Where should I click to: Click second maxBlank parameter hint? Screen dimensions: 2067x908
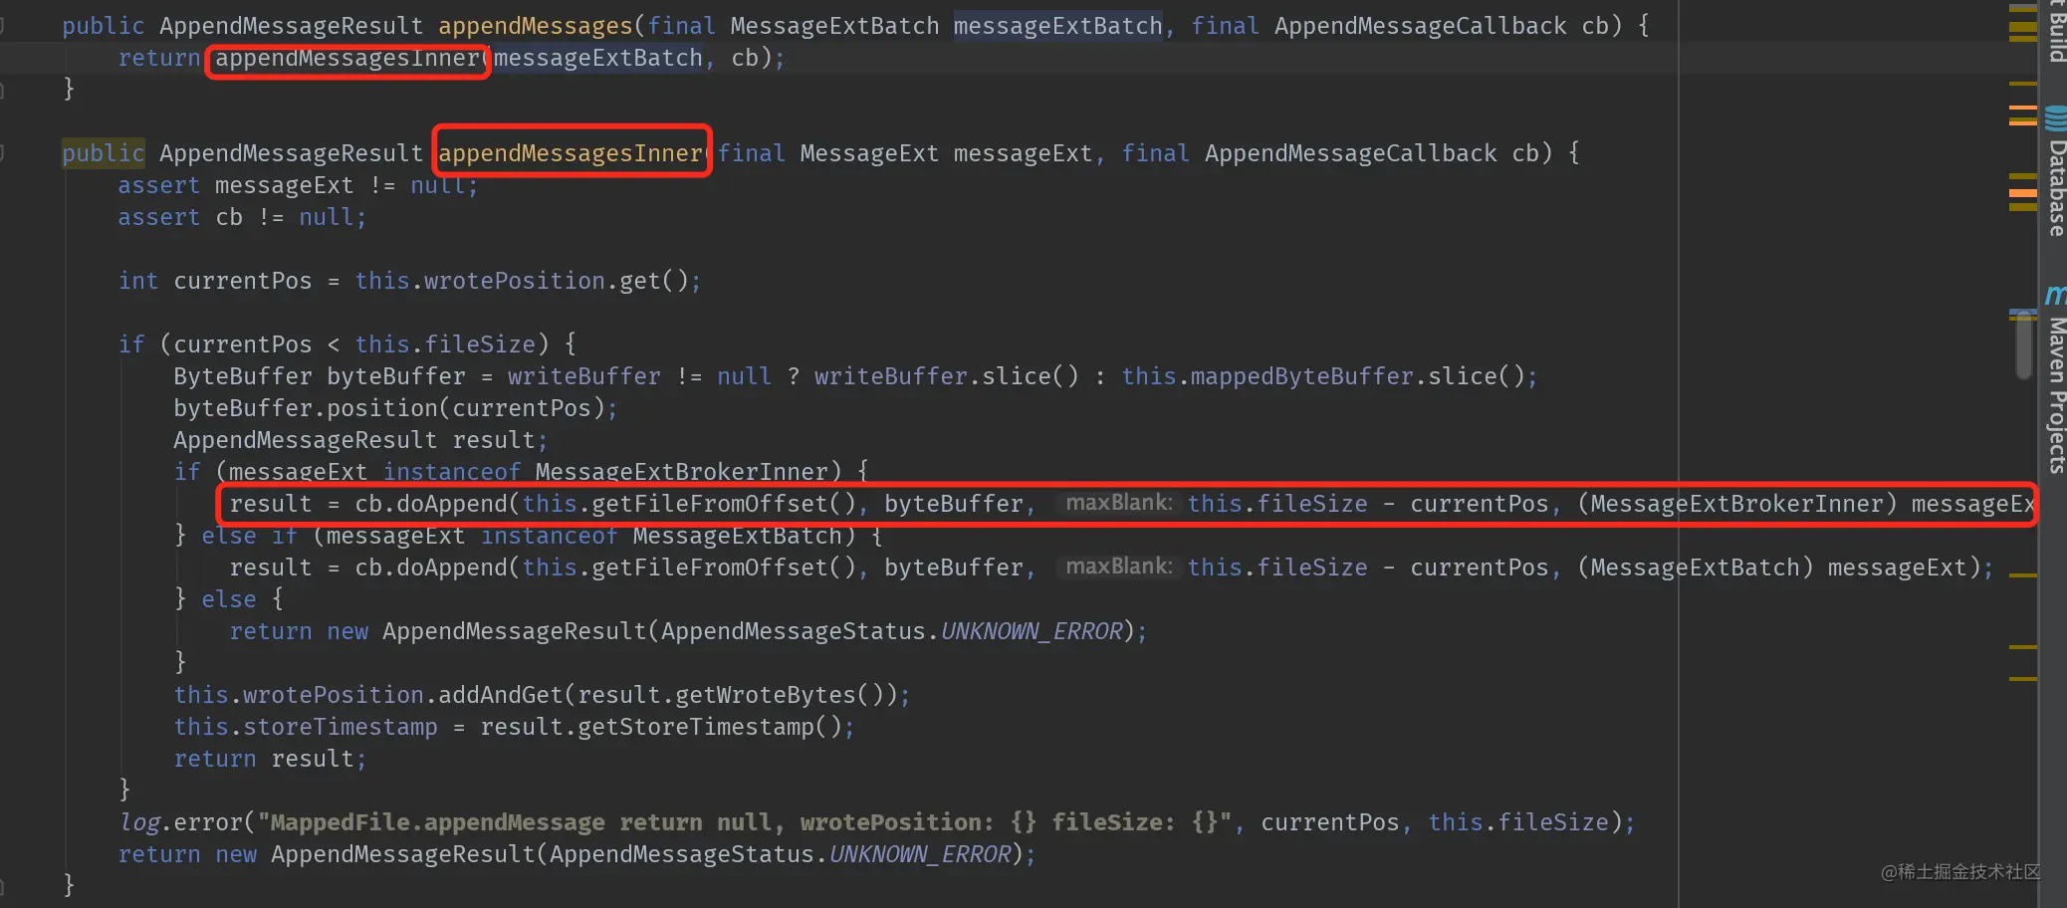(1118, 567)
